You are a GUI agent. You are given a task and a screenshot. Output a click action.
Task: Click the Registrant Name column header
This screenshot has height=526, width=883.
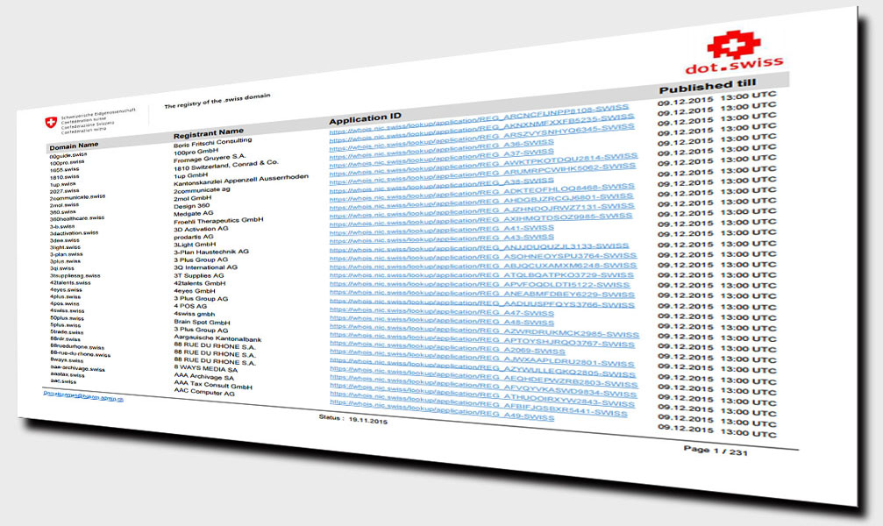[208, 132]
